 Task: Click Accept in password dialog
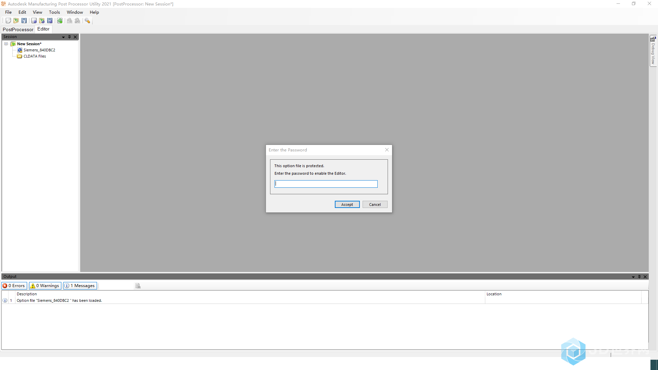(347, 205)
